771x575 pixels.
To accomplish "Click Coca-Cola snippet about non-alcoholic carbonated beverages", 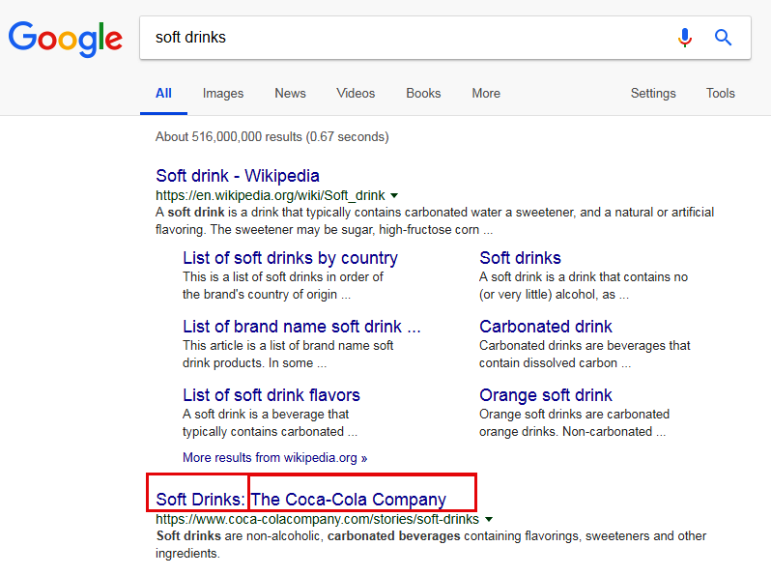I will pyautogui.click(x=431, y=544).
